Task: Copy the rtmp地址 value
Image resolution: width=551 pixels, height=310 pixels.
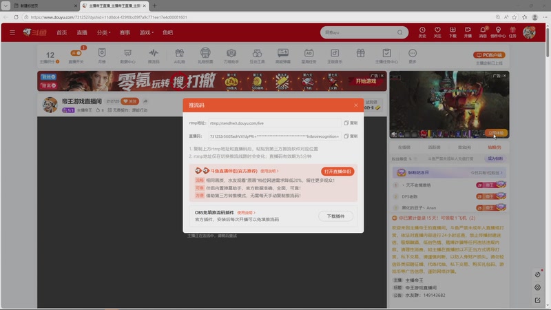Action: 351,123
